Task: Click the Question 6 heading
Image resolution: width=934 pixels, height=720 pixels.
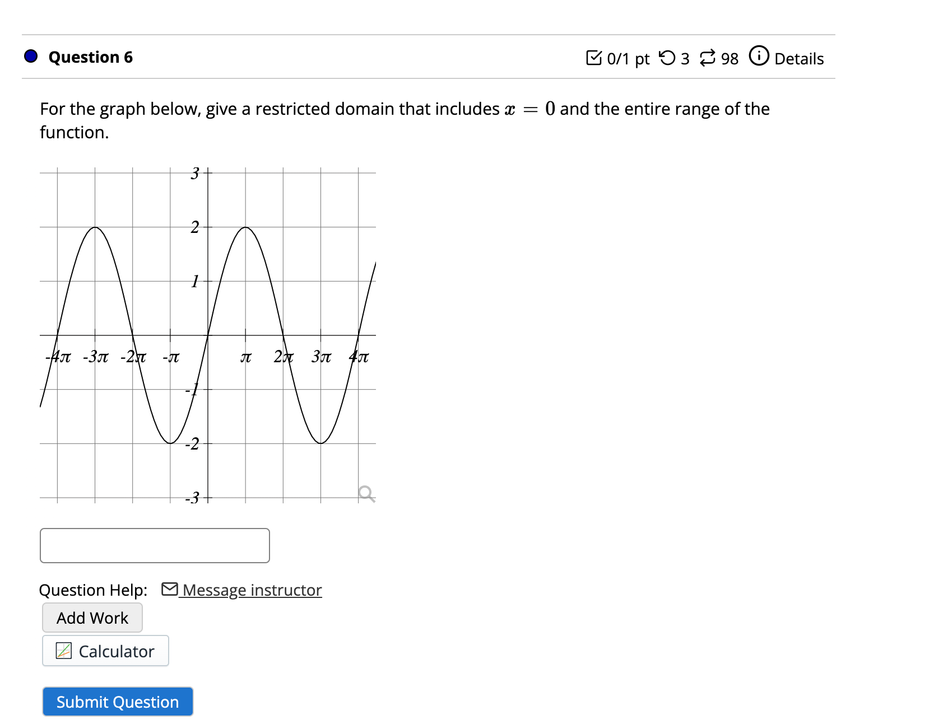Action: pyautogui.click(x=90, y=57)
